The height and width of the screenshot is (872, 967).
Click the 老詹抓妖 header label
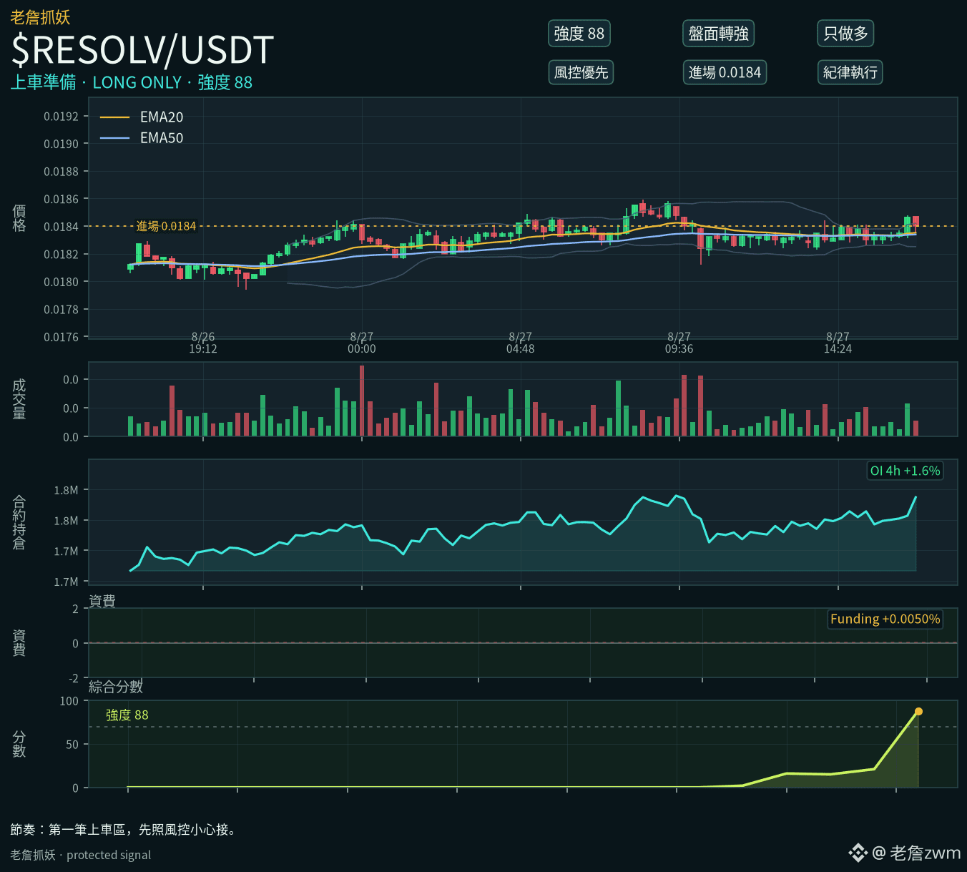pos(40,17)
